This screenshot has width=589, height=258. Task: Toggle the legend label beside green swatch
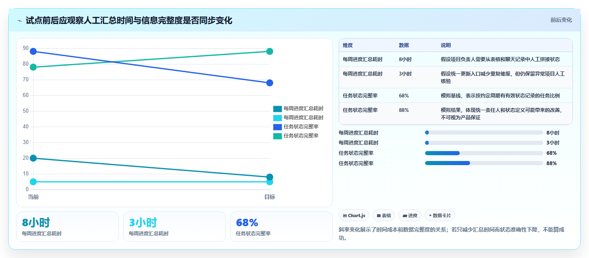[301, 136]
